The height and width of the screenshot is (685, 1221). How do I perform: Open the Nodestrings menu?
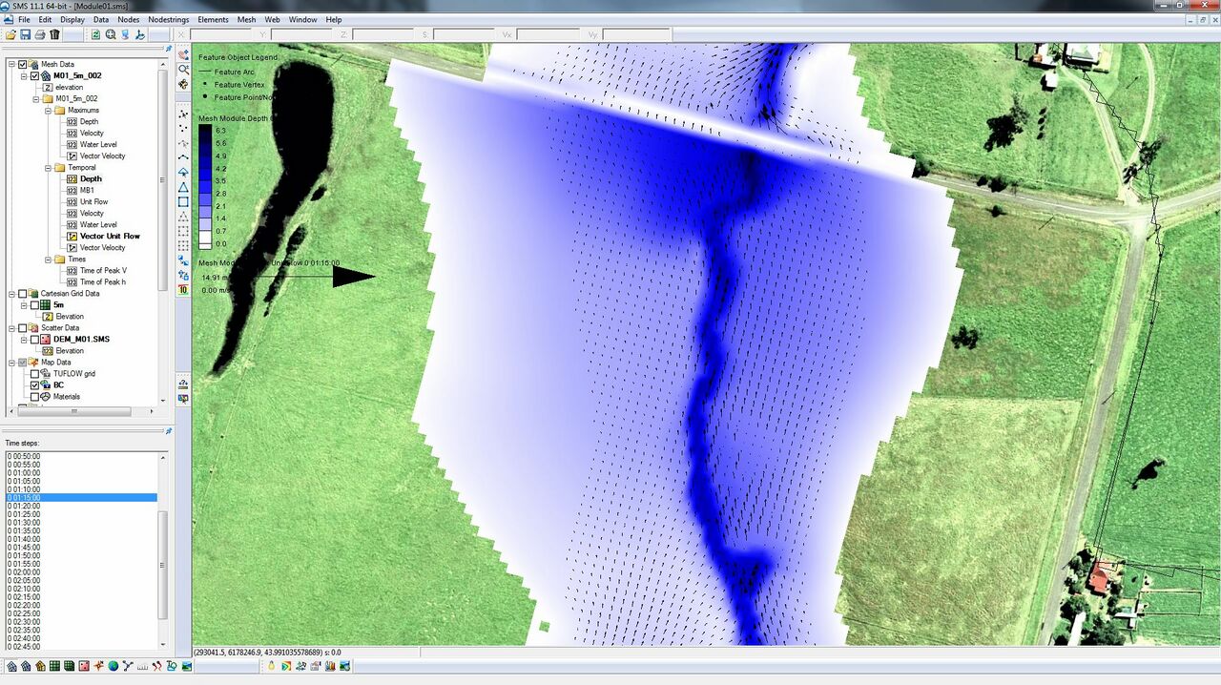(168, 19)
